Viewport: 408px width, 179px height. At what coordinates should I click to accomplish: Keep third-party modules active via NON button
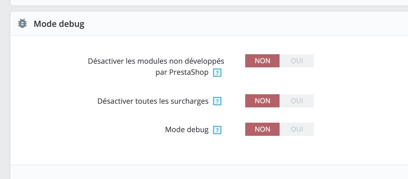(x=262, y=61)
